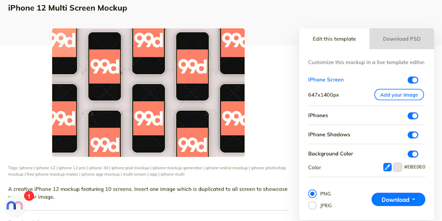This screenshot has height=221, width=442.
Task: Follow the "iphone psd mockup" tag
Action: [x=130, y=168]
